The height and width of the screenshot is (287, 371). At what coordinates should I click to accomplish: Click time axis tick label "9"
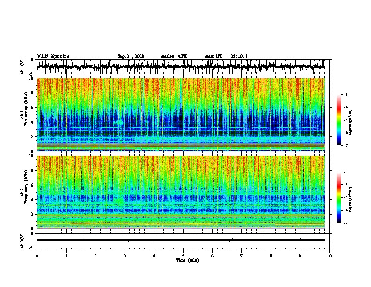click(300, 256)
